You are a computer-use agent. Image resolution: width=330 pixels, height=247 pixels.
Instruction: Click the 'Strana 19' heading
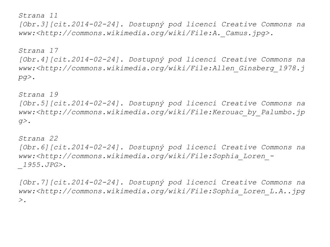point(38,95)
